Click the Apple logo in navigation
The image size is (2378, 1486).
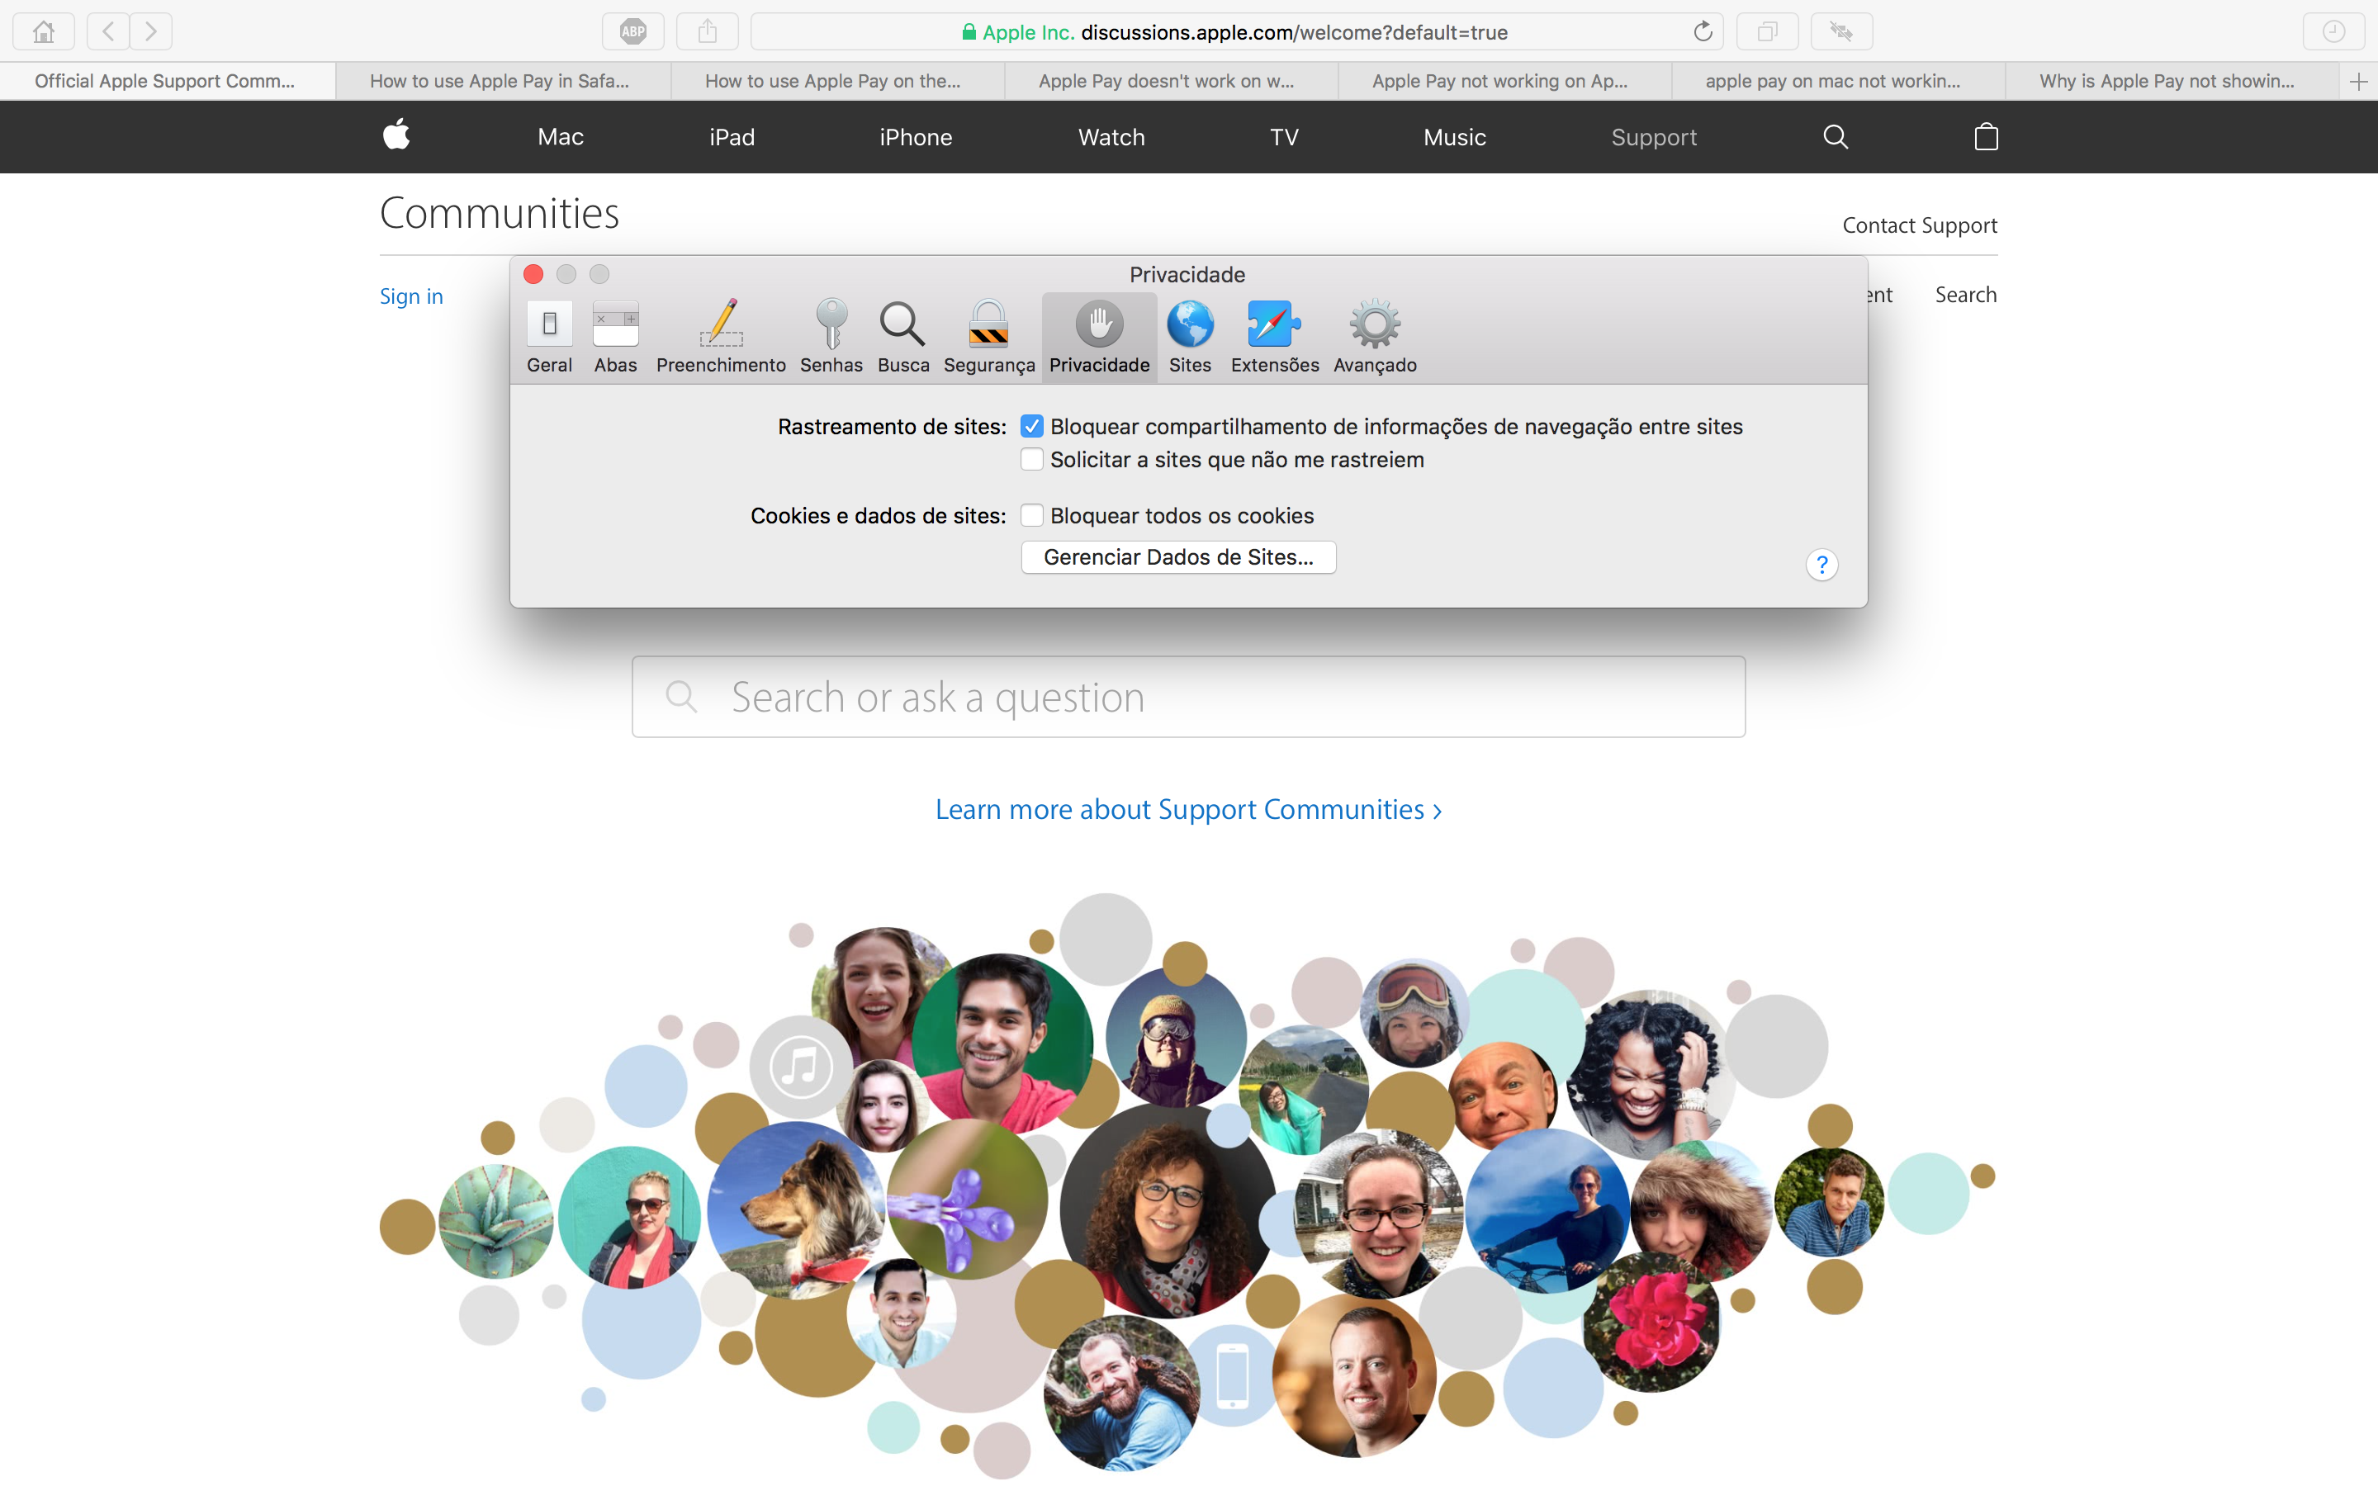tap(396, 135)
